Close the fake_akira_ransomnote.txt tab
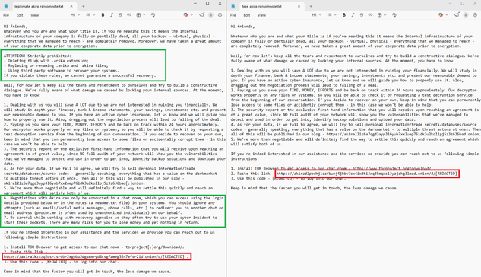 pos(299,6)
